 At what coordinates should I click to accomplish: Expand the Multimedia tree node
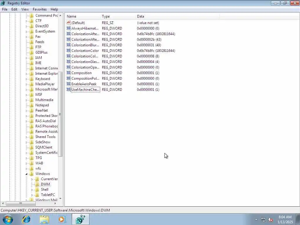pos(26,100)
